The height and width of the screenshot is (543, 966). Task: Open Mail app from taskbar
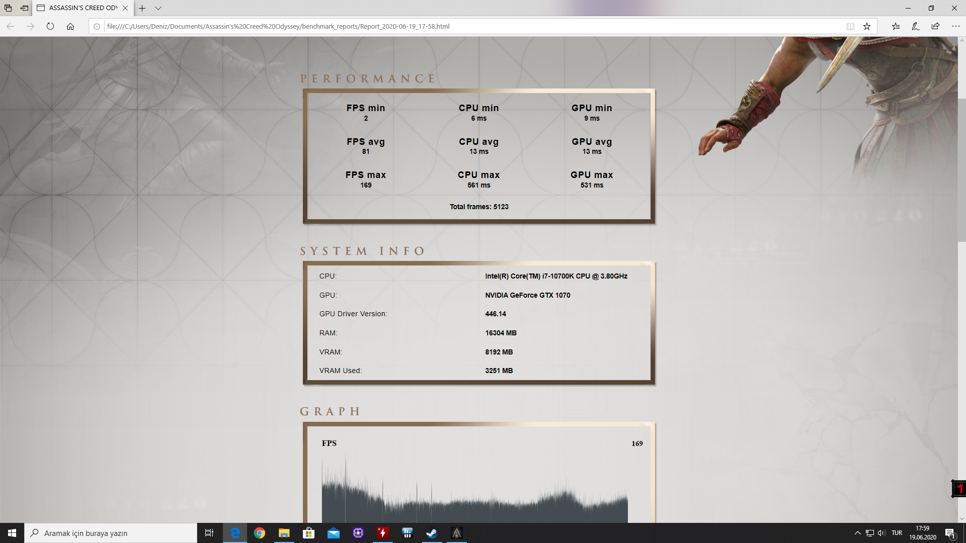pyautogui.click(x=334, y=533)
